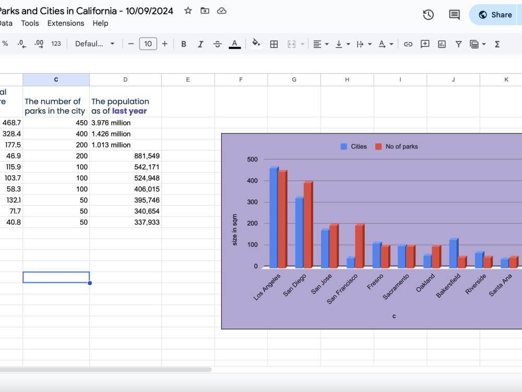
Task: Open horizontal align dropdown
Action: 321,44
